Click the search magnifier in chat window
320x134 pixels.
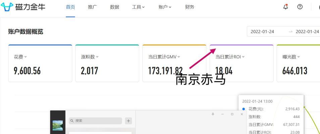click(x=72, y=121)
